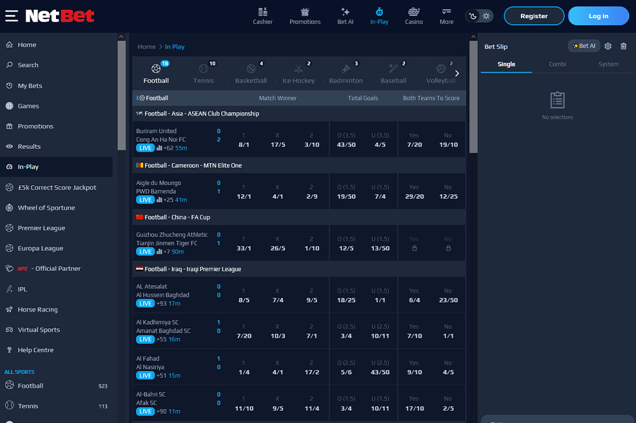Show more sports with right chevron
636x423 pixels.
pos(457,73)
